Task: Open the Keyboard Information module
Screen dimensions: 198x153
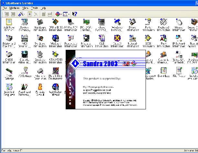Action: (x=163, y=25)
